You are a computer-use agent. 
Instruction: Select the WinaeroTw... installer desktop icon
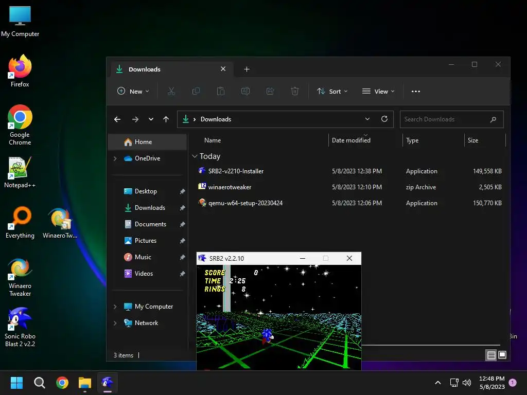(60, 223)
